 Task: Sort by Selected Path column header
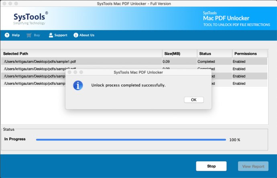pyautogui.click(x=81, y=54)
